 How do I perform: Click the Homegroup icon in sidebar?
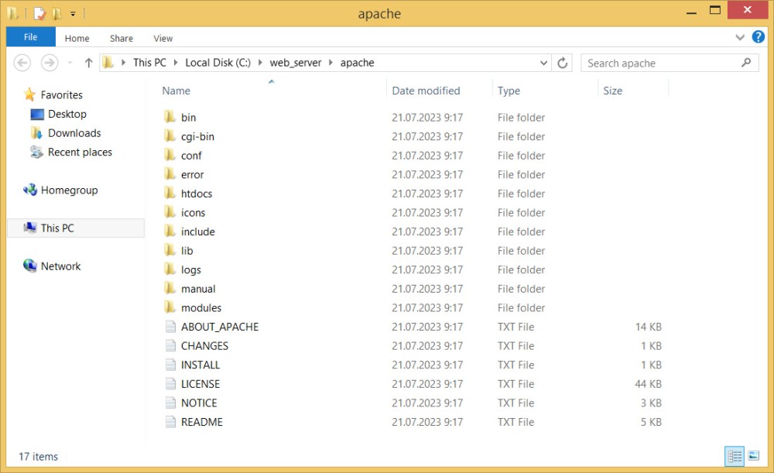(30, 190)
